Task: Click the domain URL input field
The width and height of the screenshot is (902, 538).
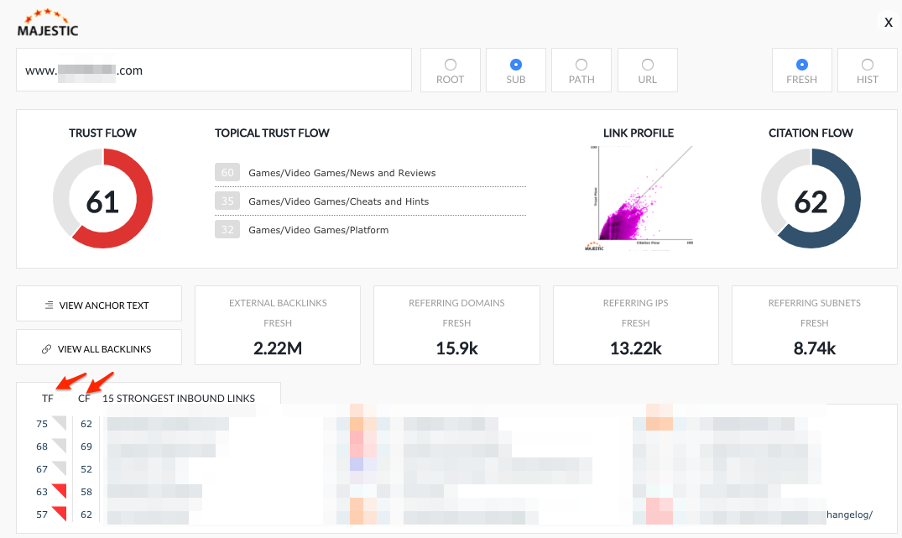Action: [213, 71]
